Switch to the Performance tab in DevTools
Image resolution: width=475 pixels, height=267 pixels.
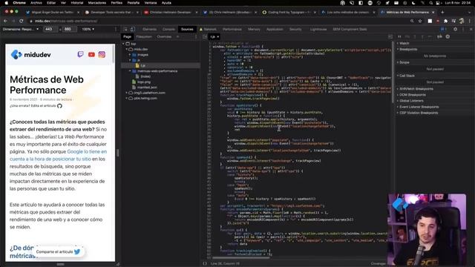(x=232, y=30)
